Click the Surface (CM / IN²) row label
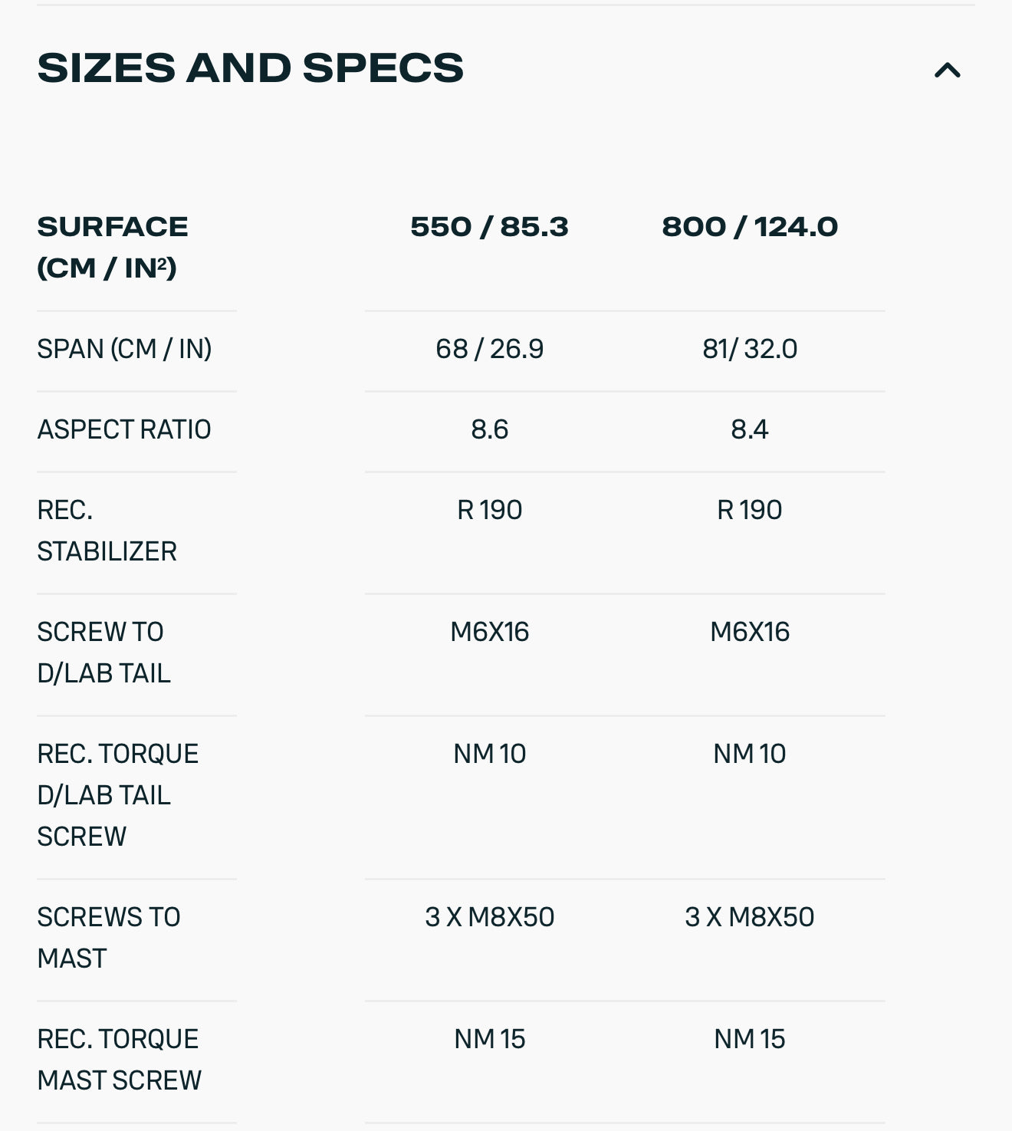 pyautogui.click(x=113, y=247)
